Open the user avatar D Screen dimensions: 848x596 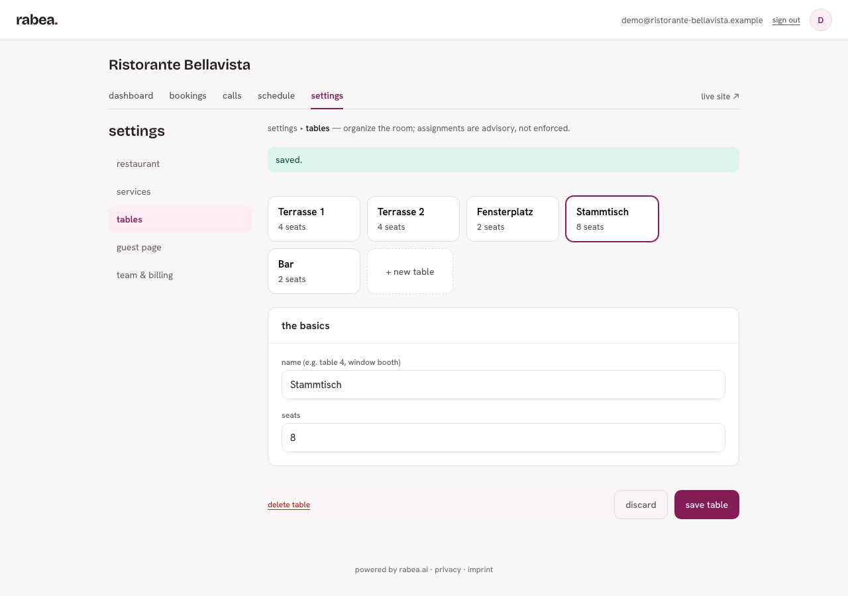821,20
